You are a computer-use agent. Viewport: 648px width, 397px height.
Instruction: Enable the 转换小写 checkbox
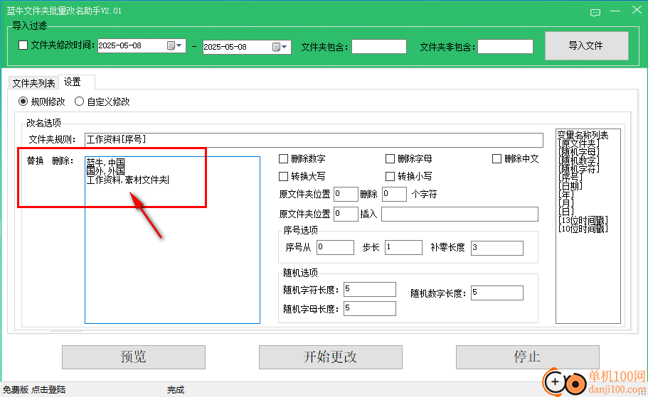click(390, 176)
